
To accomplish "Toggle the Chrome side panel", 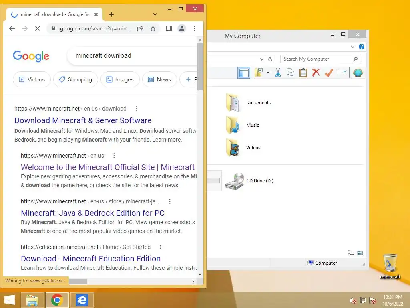I will click(169, 28).
